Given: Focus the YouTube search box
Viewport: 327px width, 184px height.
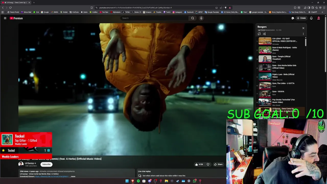Looking at the screenshot, I should tap(155, 18).
